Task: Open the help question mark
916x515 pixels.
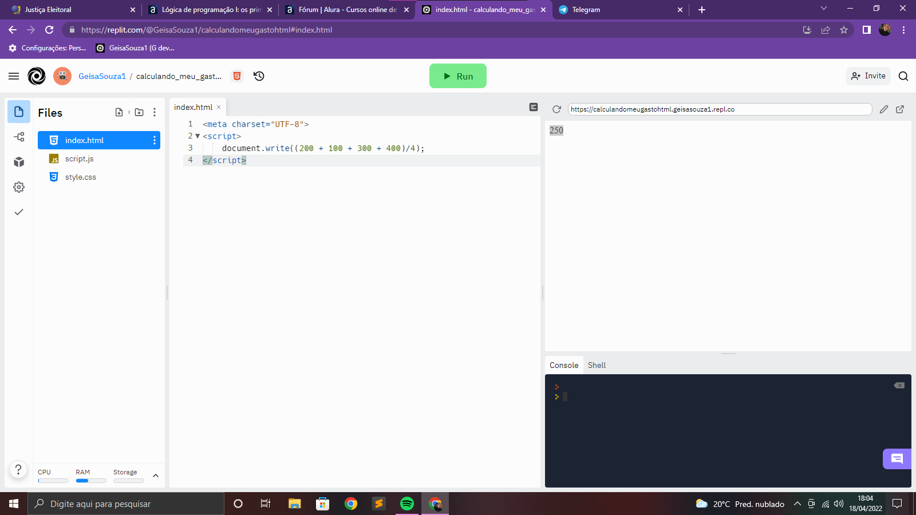Action: pos(18,469)
